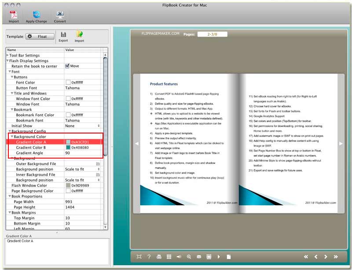Collapse Book Margins node
The image size is (352, 270).
tap(10, 212)
